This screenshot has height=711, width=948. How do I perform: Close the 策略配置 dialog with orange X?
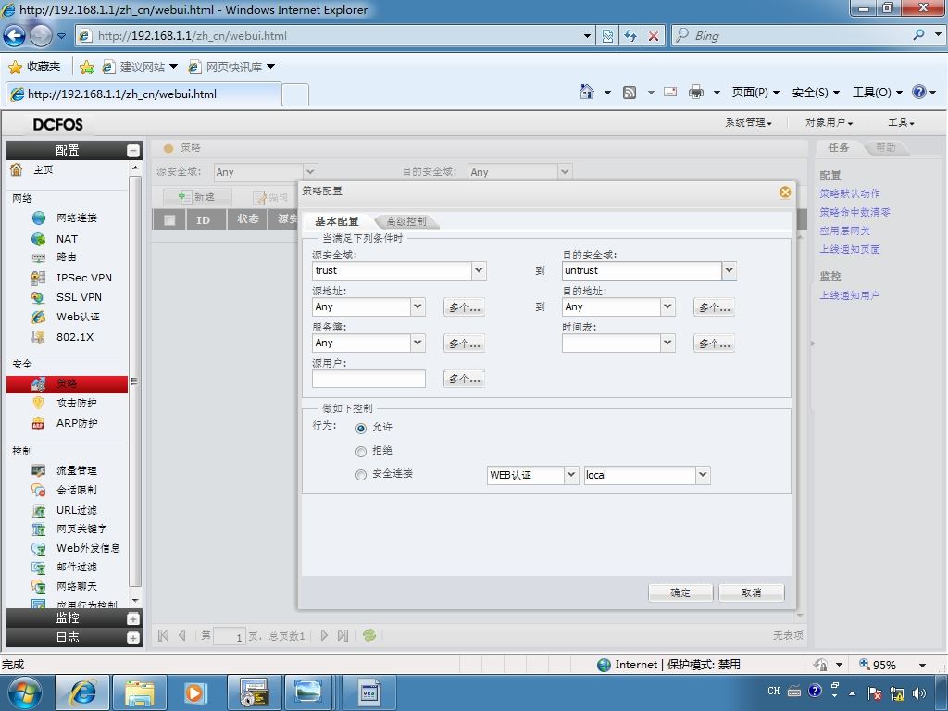point(785,193)
